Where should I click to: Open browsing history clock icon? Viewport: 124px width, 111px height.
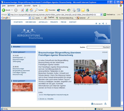[x=69, y=10]
